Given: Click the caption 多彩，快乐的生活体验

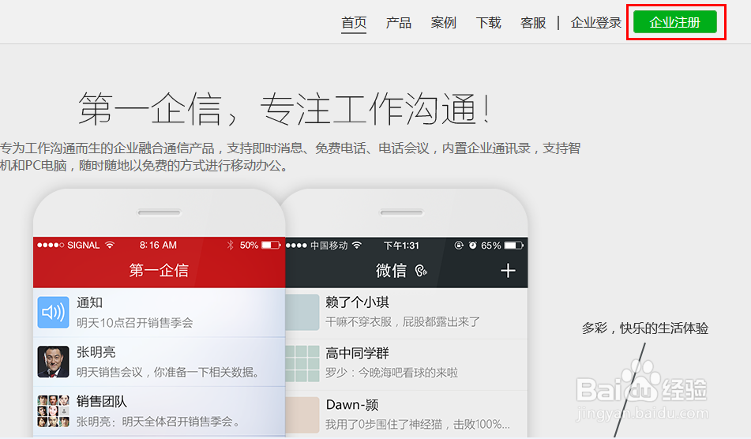Looking at the screenshot, I should [x=645, y=328].
